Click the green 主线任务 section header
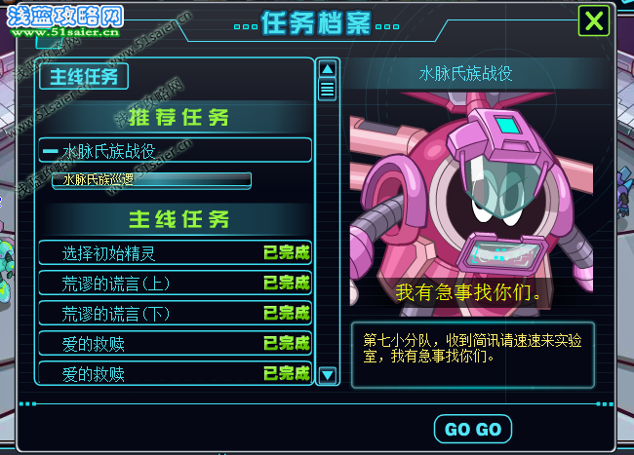Viewport: 634px width, 455px height. tap(178, 219)
